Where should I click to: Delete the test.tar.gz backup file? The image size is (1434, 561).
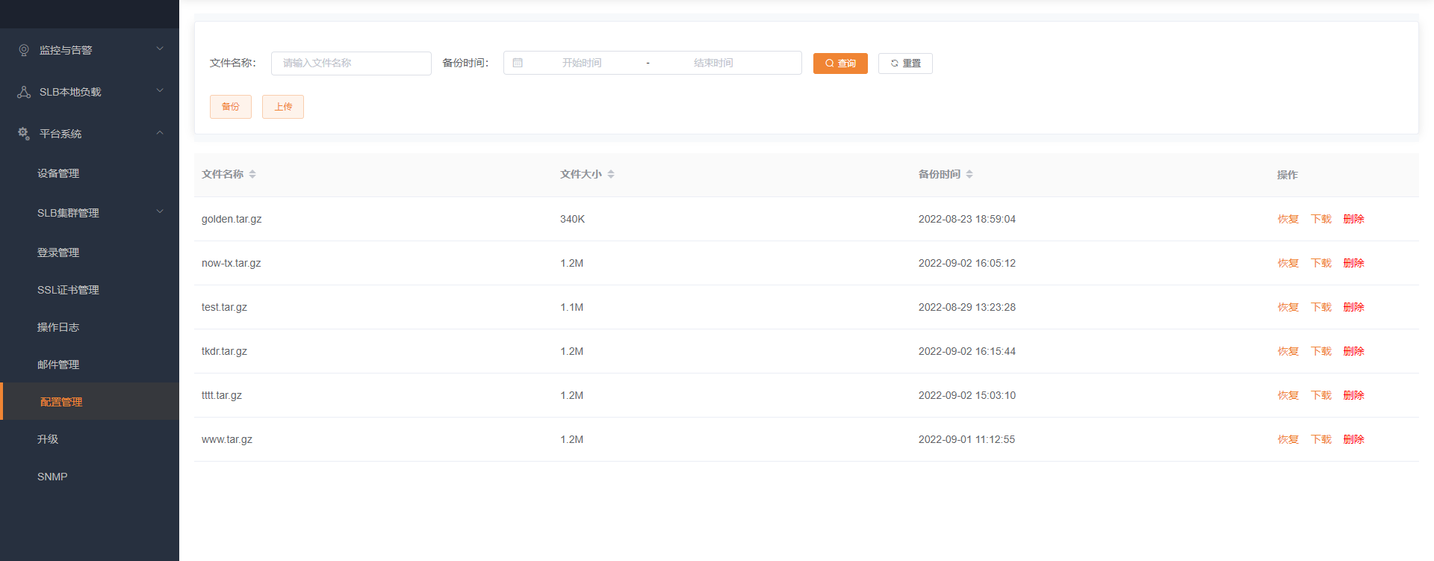point(1353,307)
